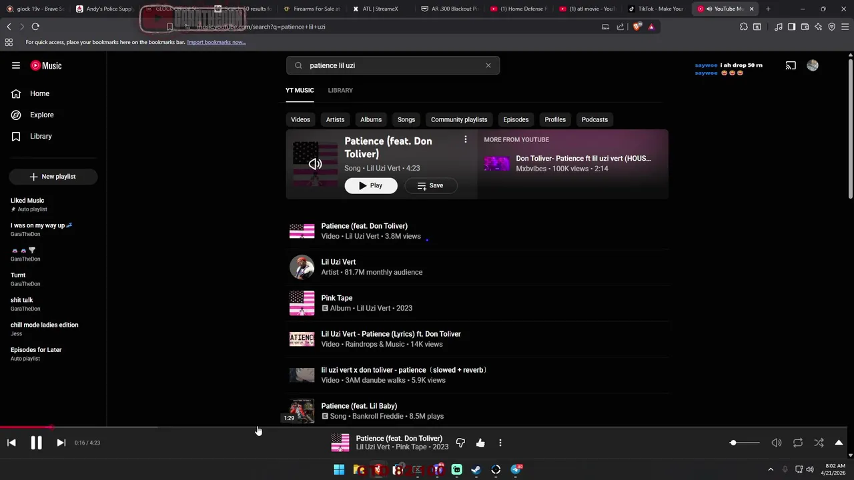The image size is (854, 480).
Task: Pause the current song
Action: (36, 443)
